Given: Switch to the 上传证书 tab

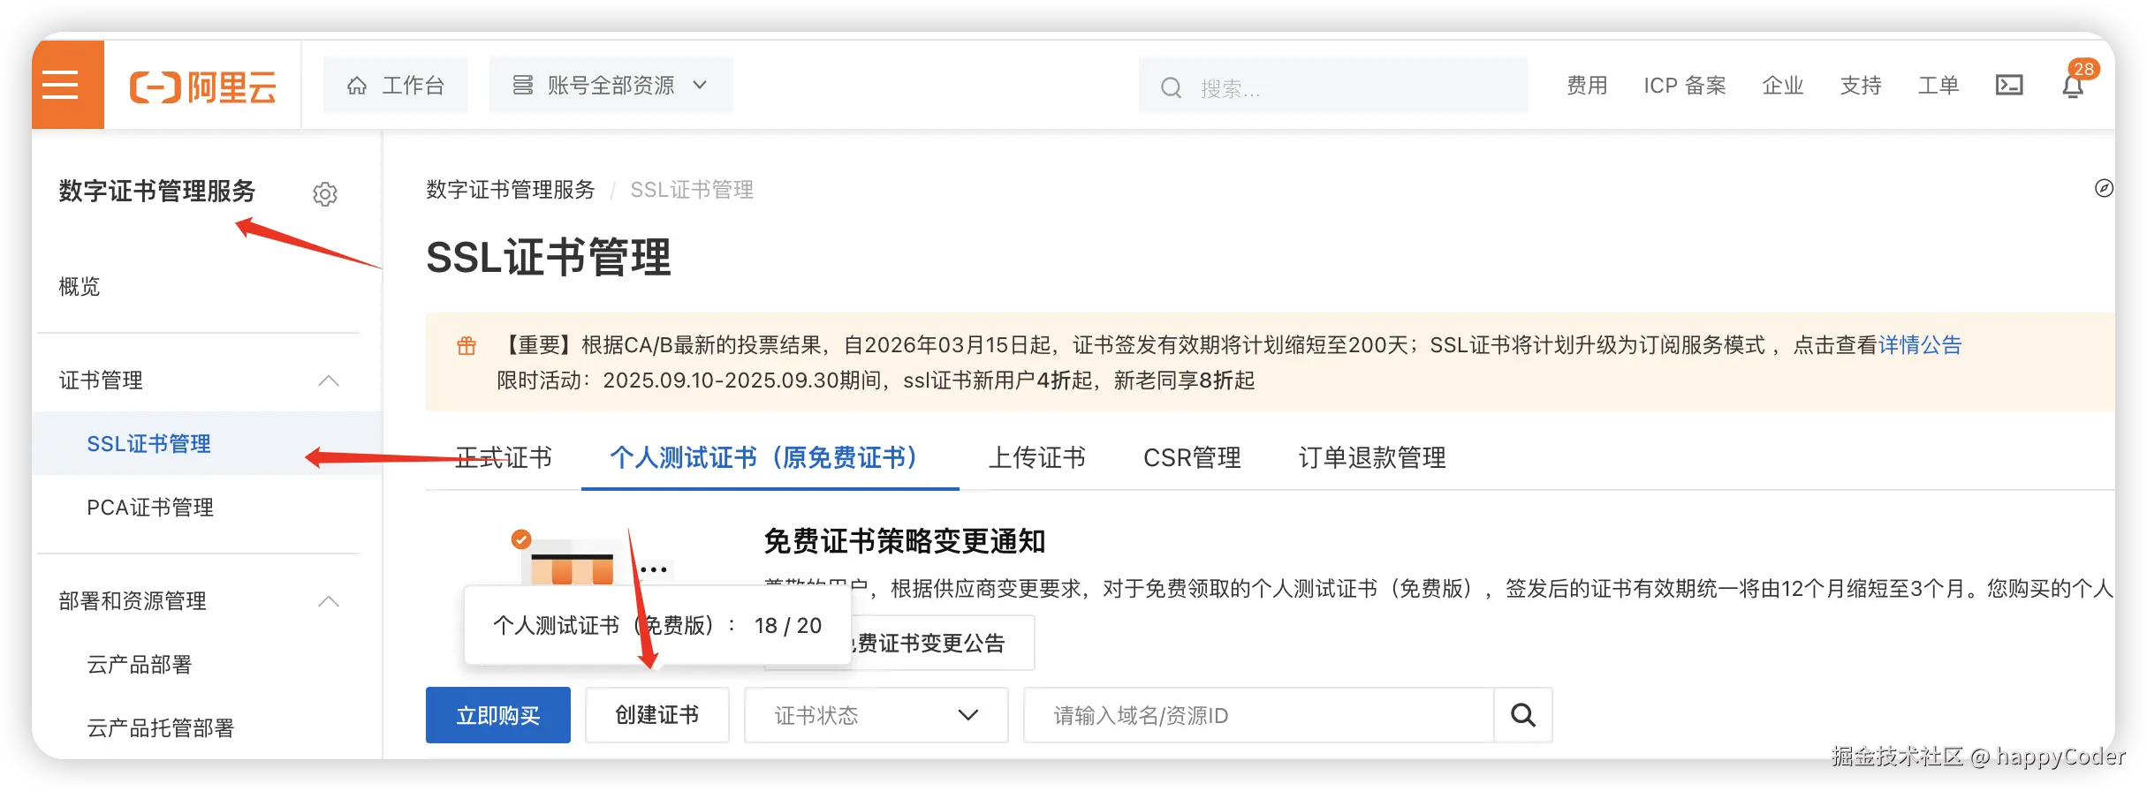Looking at the screenshot, I should coord(1037,457).
